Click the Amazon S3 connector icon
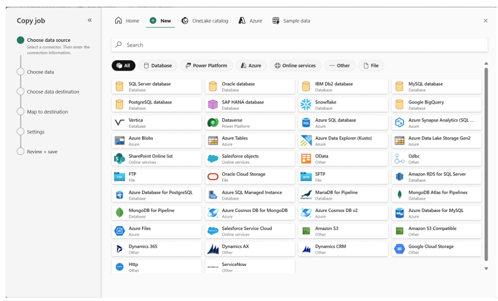The height and width of the screenshot is (301, 498). tap(306, 231)
